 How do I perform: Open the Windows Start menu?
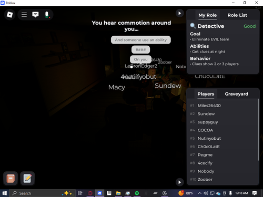[x=4, y=193]
